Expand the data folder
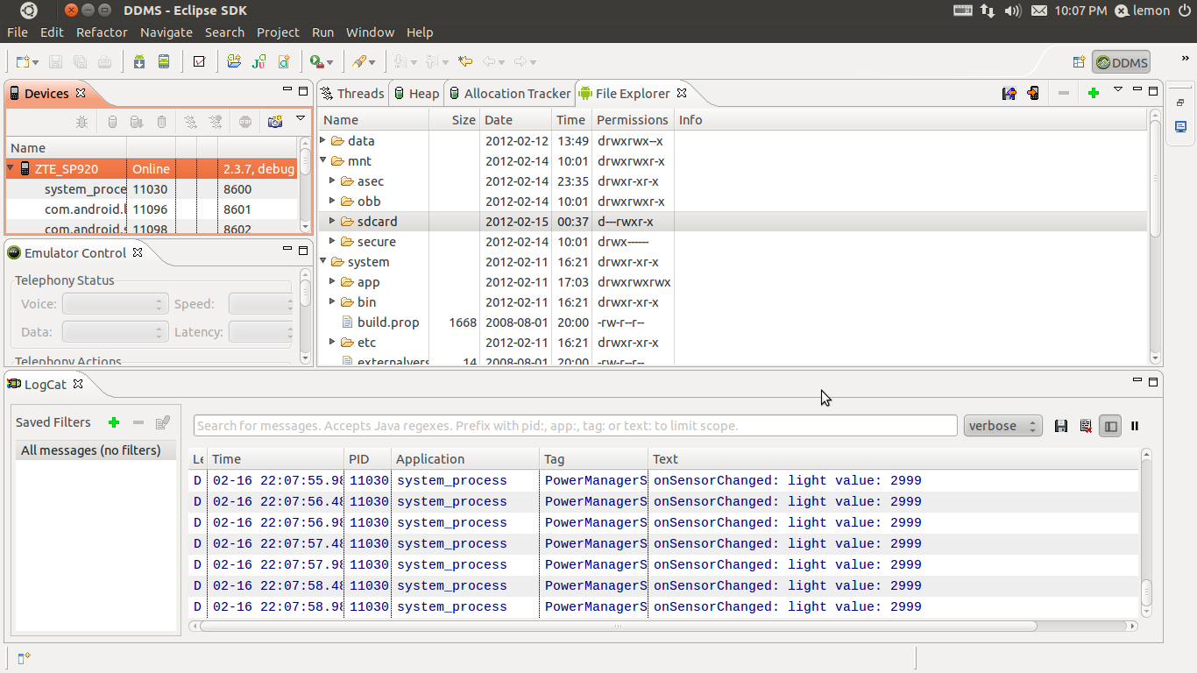The height and width of the screenshot is (673, 1197). pyautogui.click(x=322, y=140)
